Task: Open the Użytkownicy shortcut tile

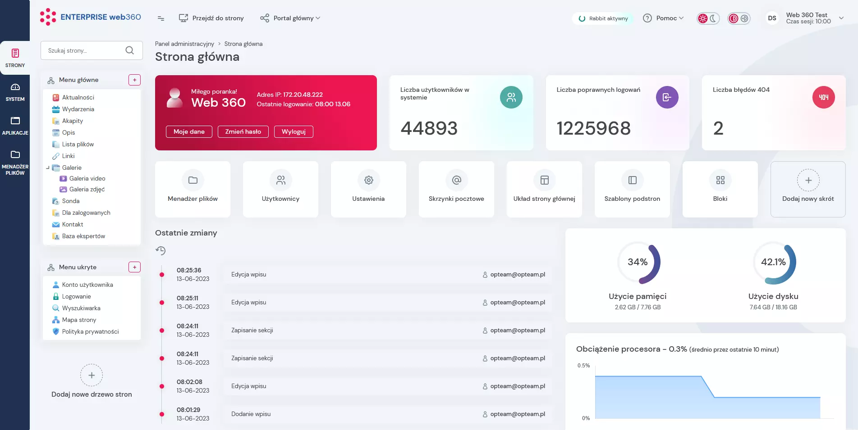Action: (x=280, y=189)
